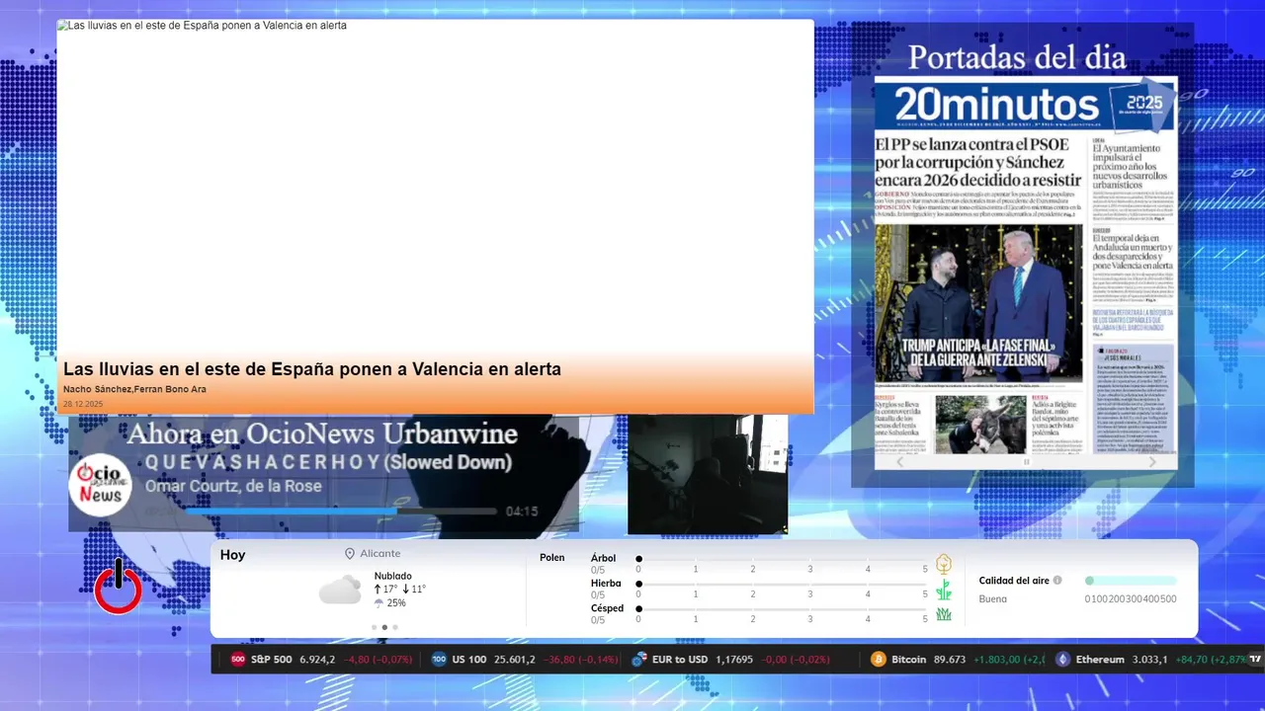Click artist name 'Omar Courtz, de la Rose'
The width and height of the screenshot is (1265, 711).
point(233,486)
